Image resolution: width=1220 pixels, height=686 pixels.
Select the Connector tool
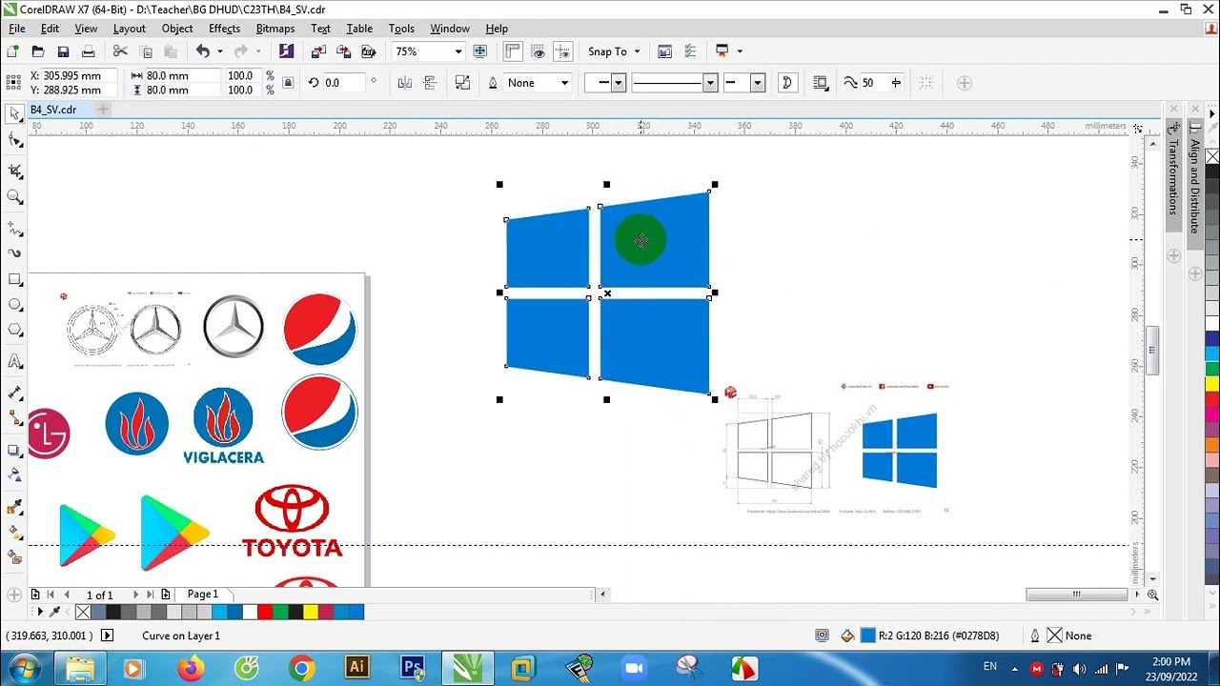click(14, 418)
